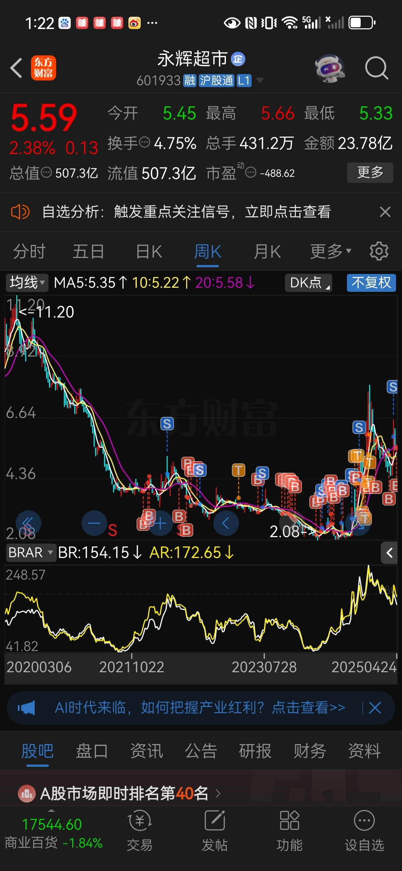Select the 股吧 tab
Screen dimensions: 402x871
click(37, 751)
